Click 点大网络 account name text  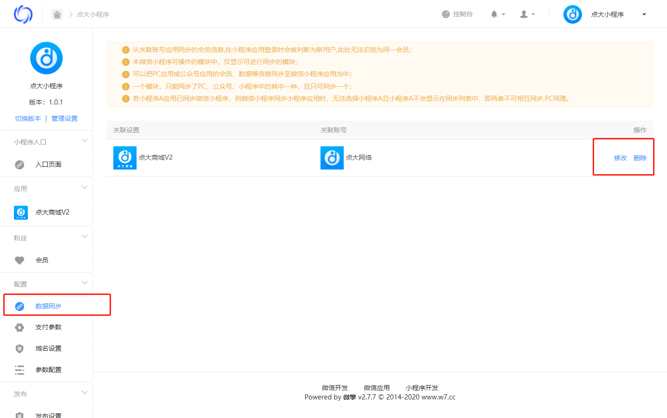[359, 157]
